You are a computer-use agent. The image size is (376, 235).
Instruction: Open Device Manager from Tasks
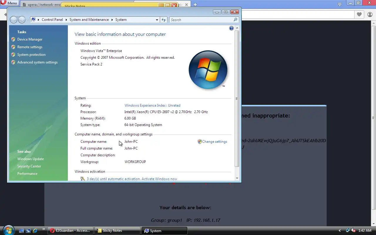coord(30,39)
